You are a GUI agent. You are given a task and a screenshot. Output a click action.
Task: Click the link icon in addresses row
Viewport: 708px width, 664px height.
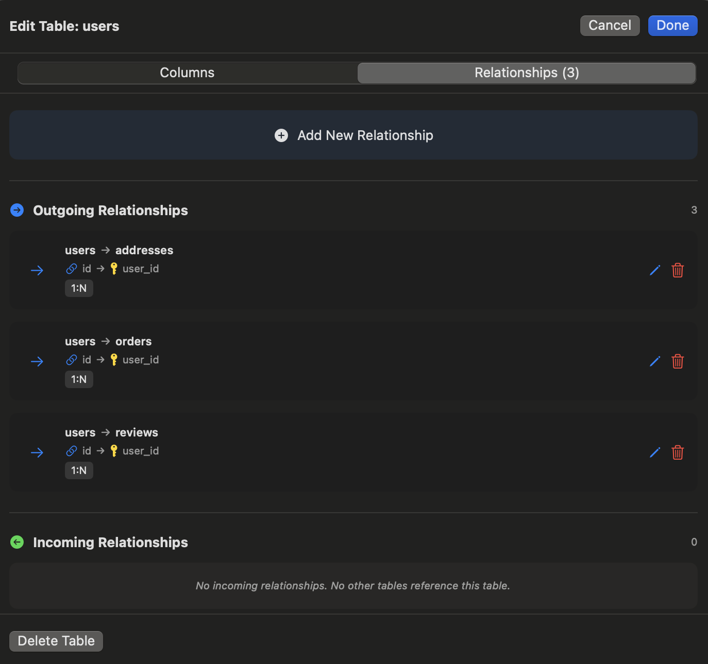pyautogui.click(x=72, y=269)
